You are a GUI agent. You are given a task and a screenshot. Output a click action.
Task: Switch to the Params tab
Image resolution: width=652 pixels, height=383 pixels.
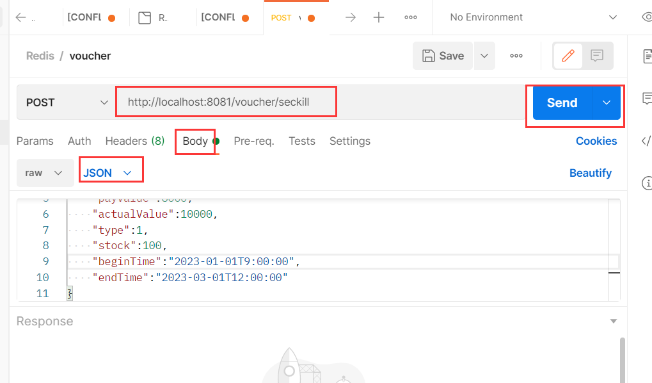click(x=35, y=141)
